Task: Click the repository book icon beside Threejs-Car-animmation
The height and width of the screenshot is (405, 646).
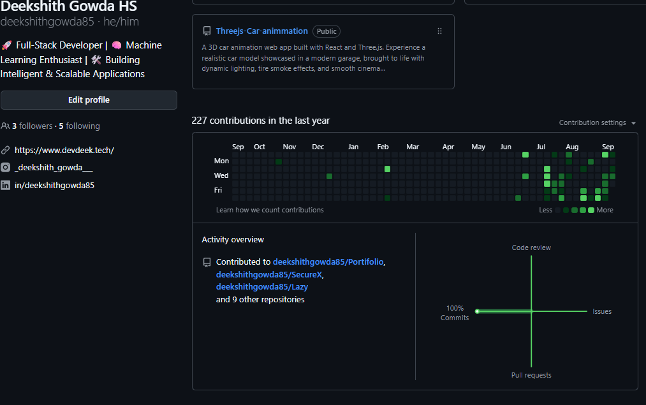Action: 206,30
